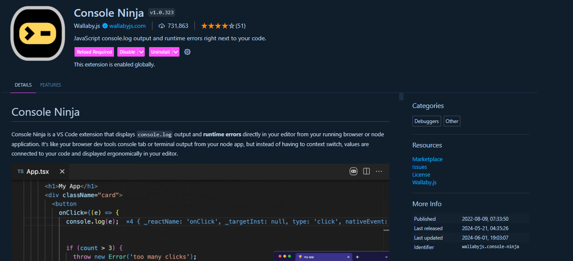This screenshot has width=573, height=261.
Task: Open the Disable dropdown arrow
Action: click(x=141, y=51)
